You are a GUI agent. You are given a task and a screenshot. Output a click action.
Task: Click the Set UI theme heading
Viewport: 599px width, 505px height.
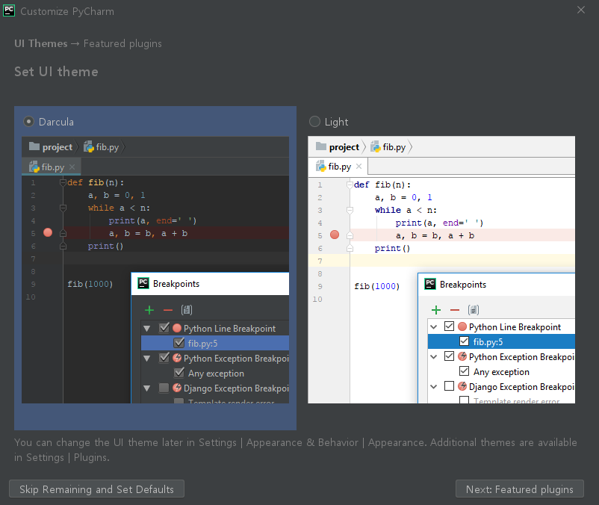tap(56, 72)
